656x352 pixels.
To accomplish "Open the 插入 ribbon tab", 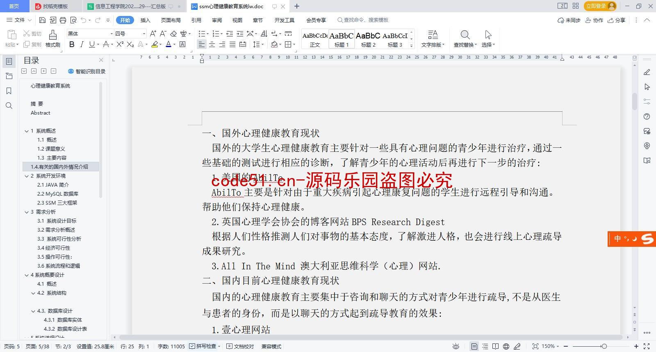I will coord(145,20).
